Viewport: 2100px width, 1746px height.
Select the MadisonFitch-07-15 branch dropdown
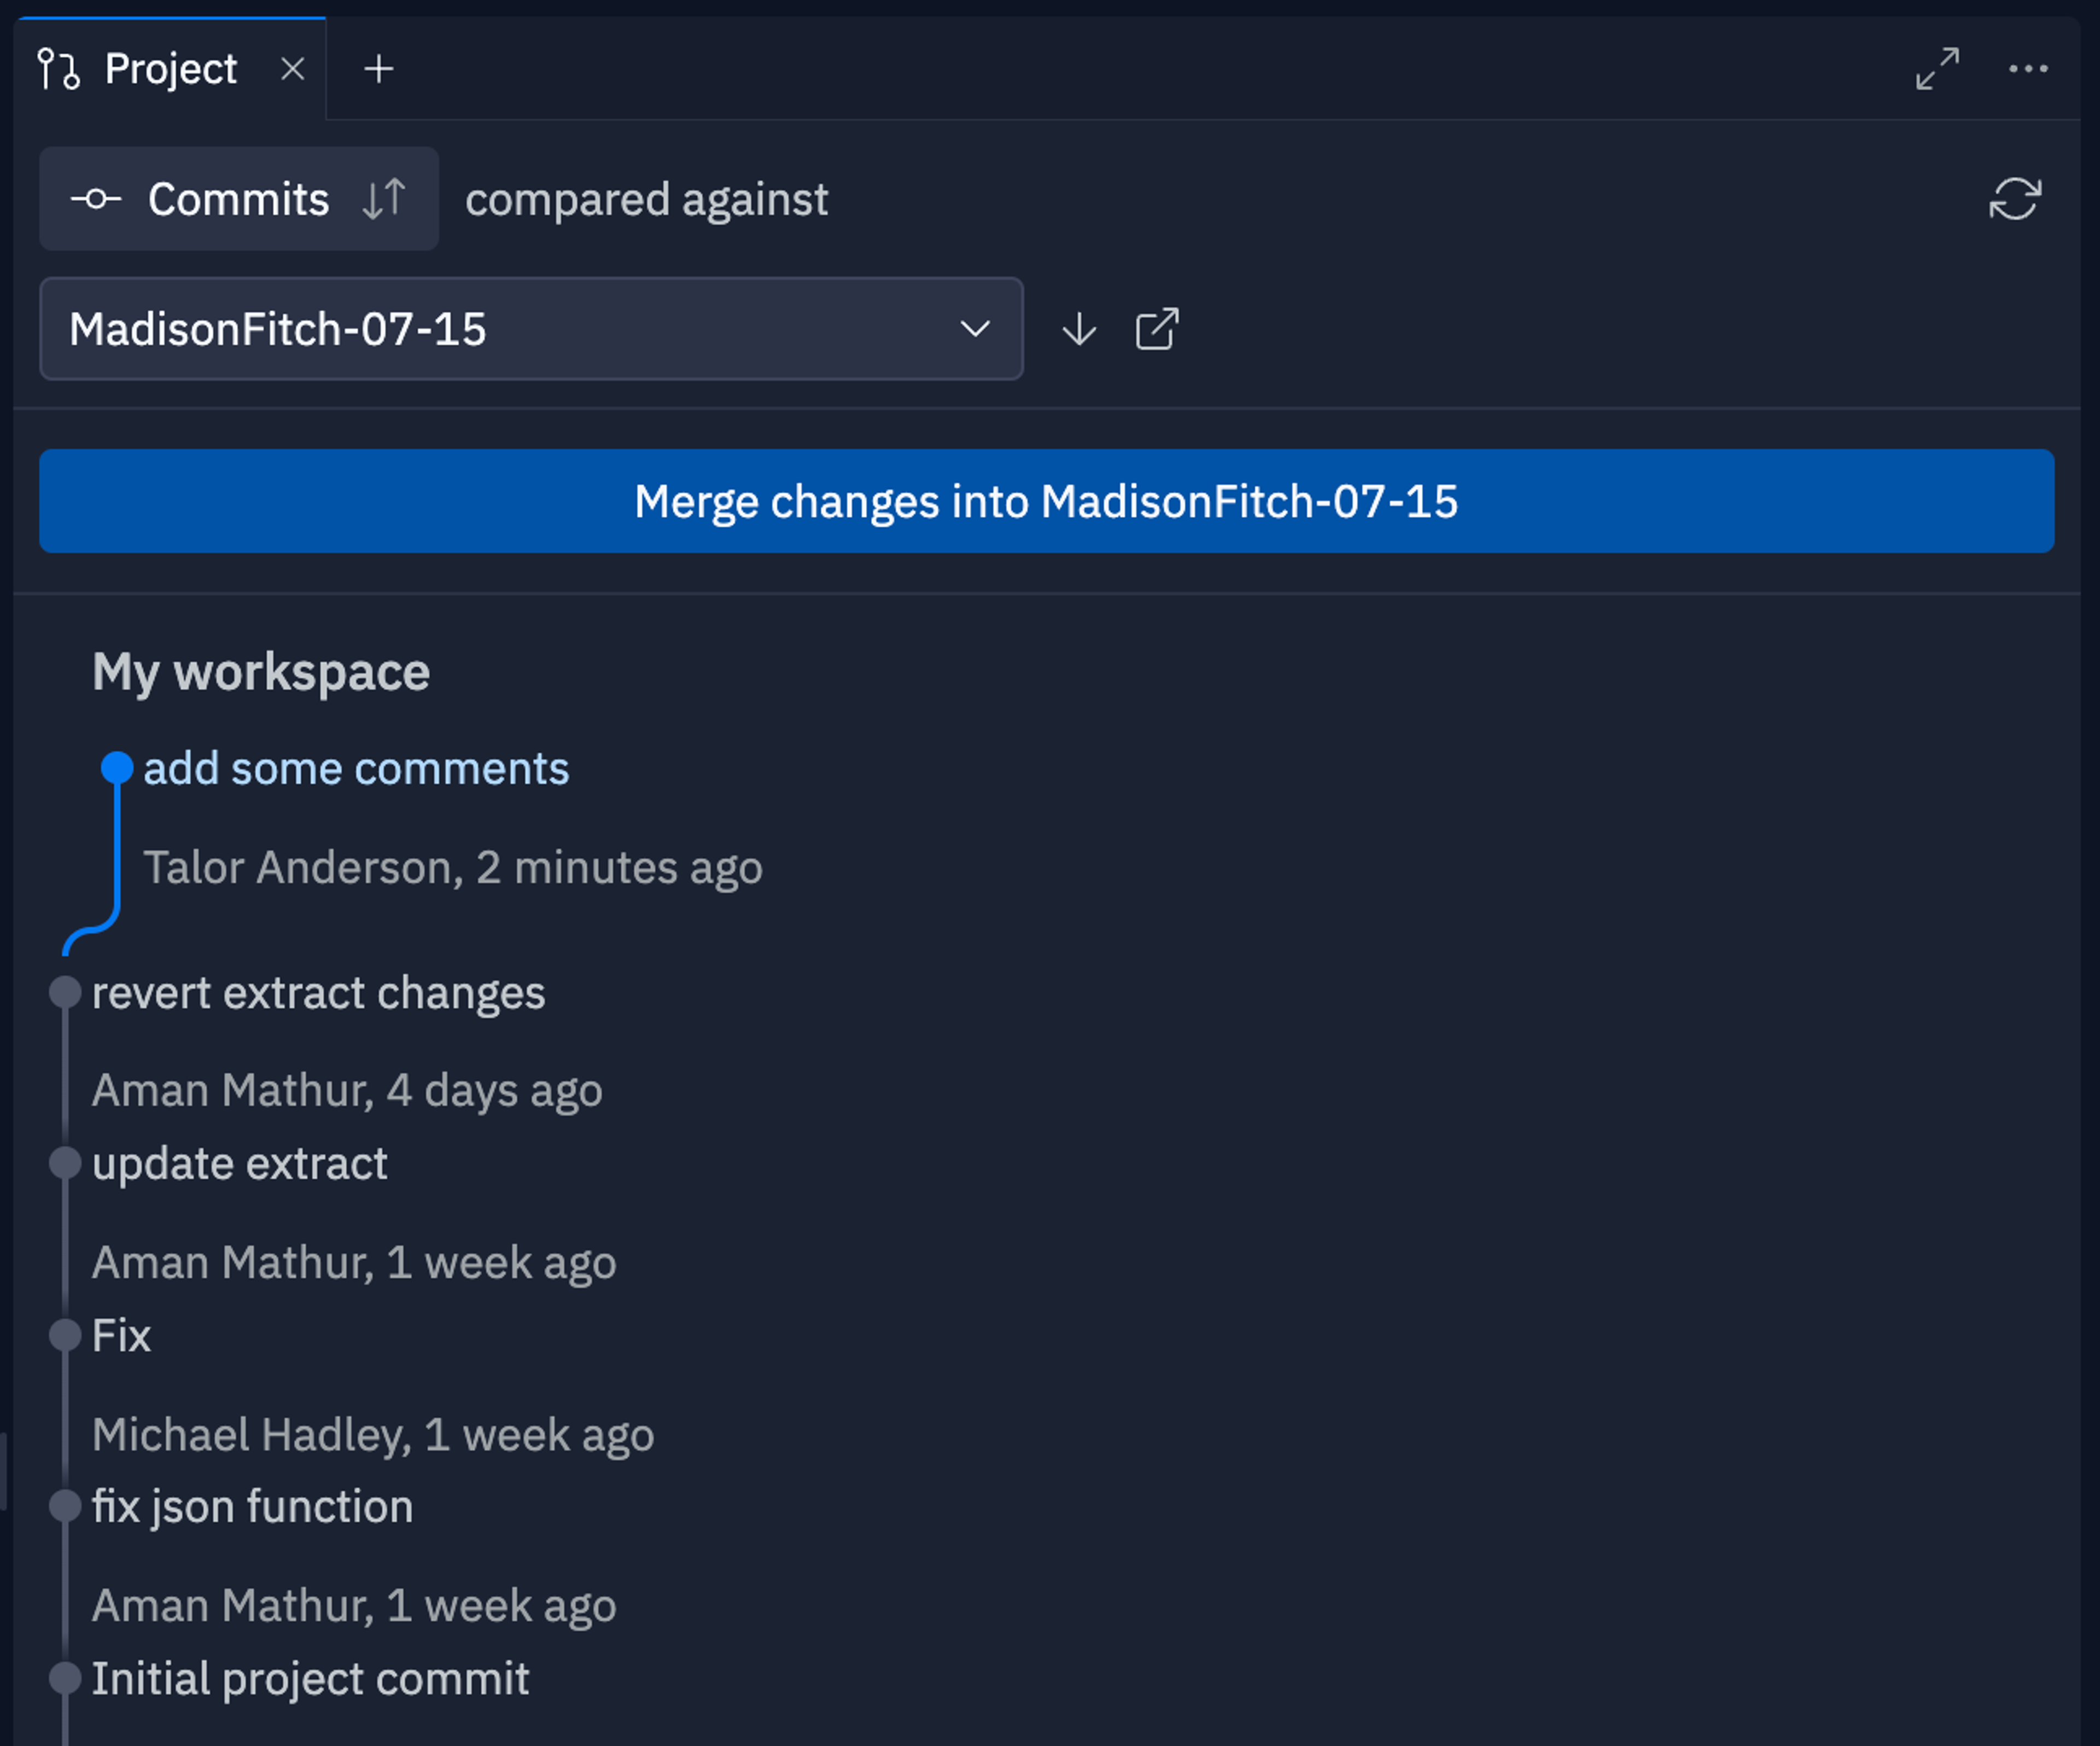click(x=528, y=328)
